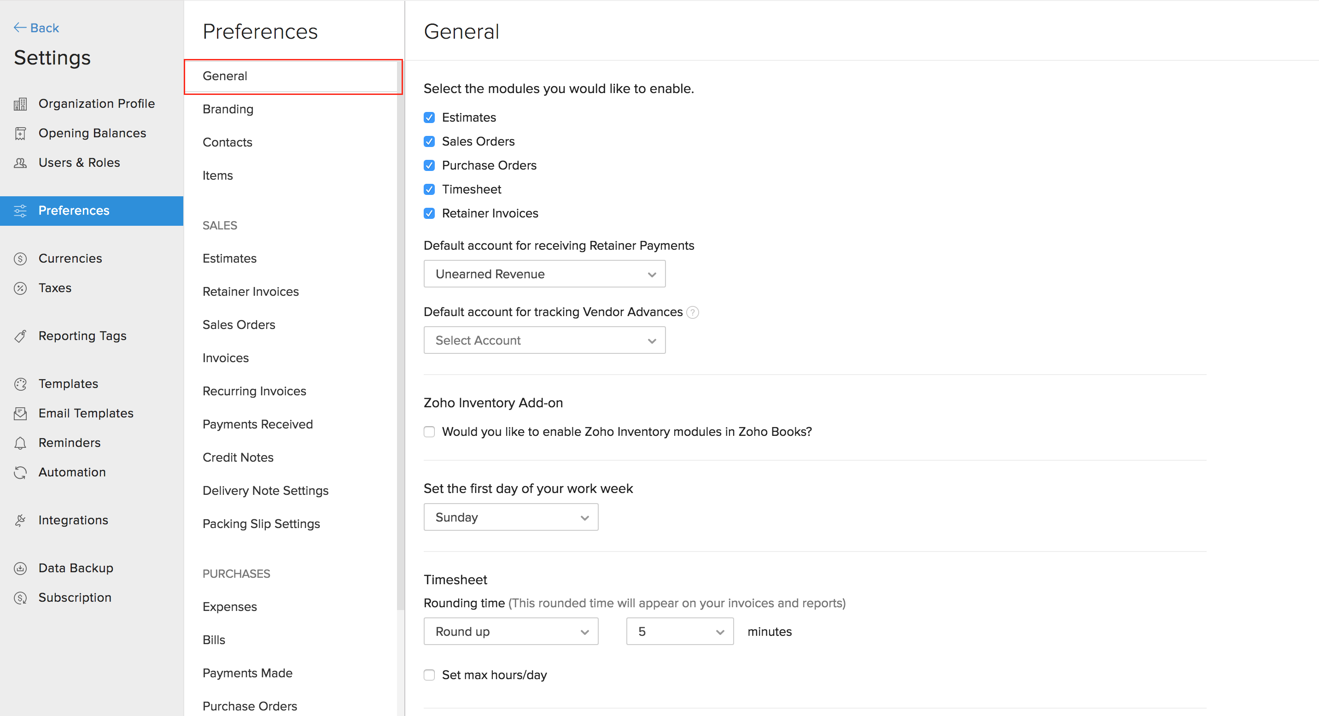Image resolution: width=1319 pixels, height=716 pixels.
Task: Click the Preferences list vertical scrollbar
Action: 400,333
